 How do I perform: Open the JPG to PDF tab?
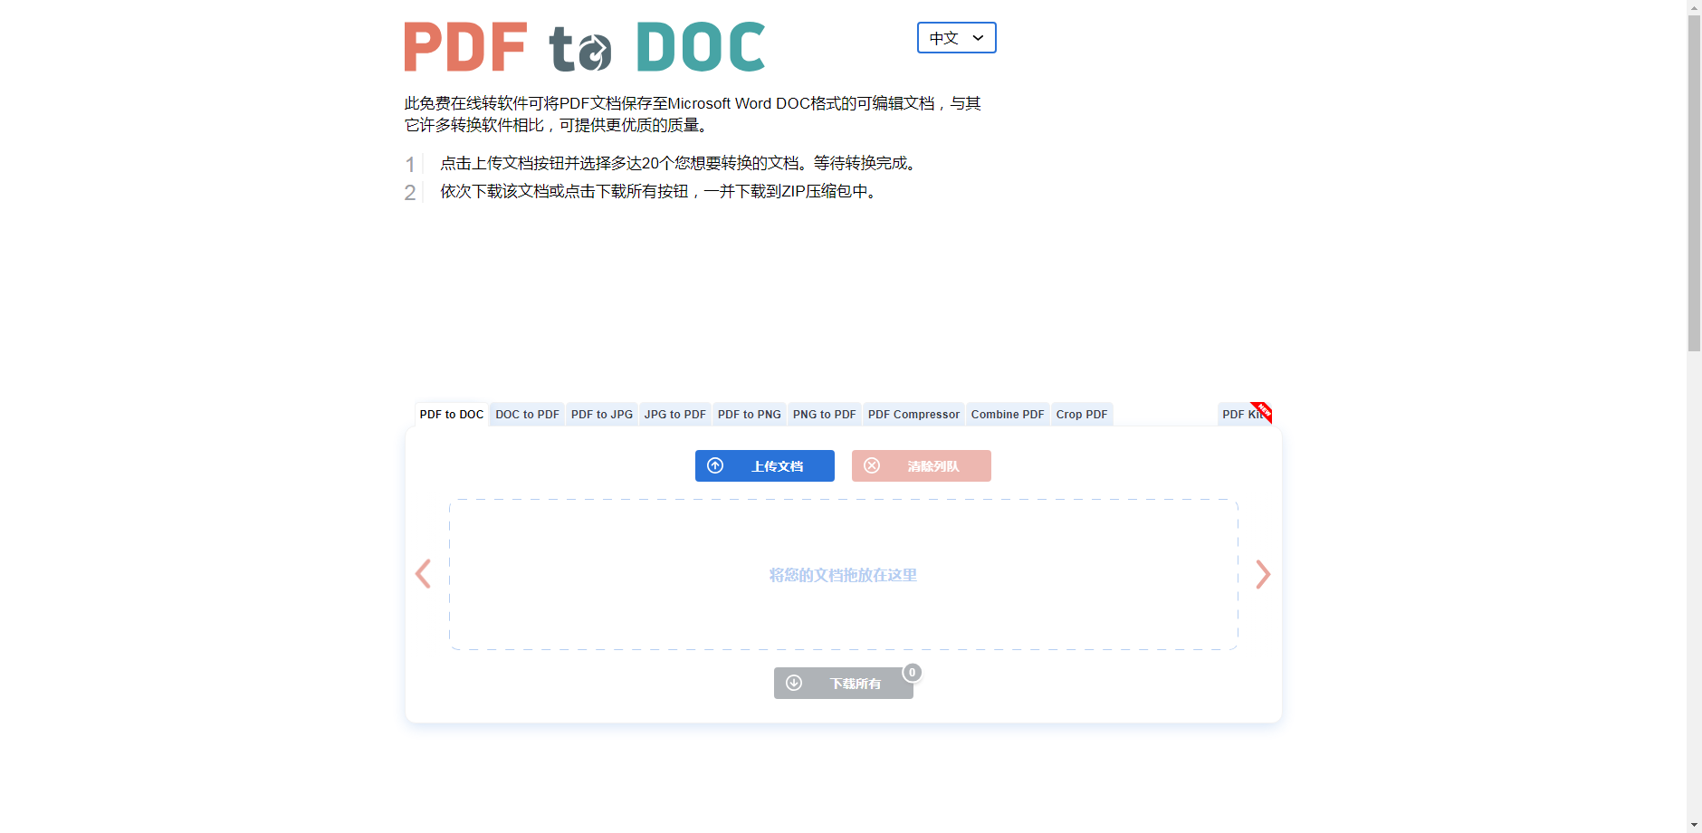[x=675, y=415]
